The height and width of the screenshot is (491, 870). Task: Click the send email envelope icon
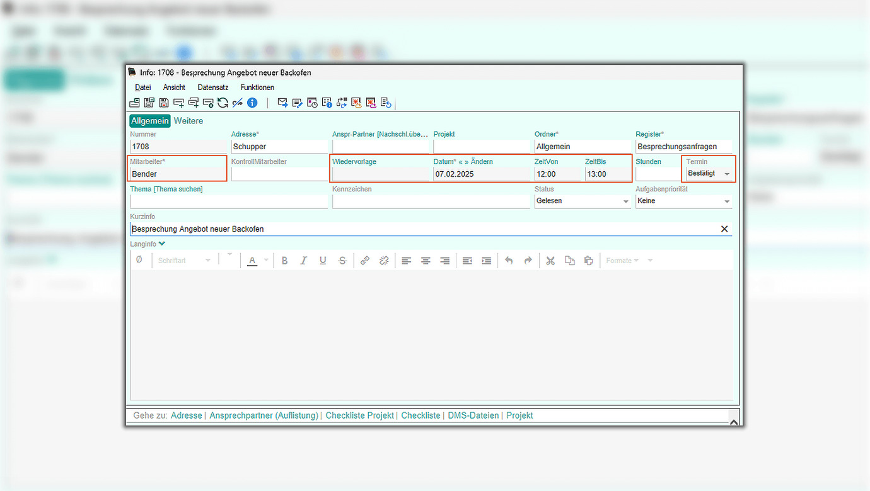tap(282, 103)
